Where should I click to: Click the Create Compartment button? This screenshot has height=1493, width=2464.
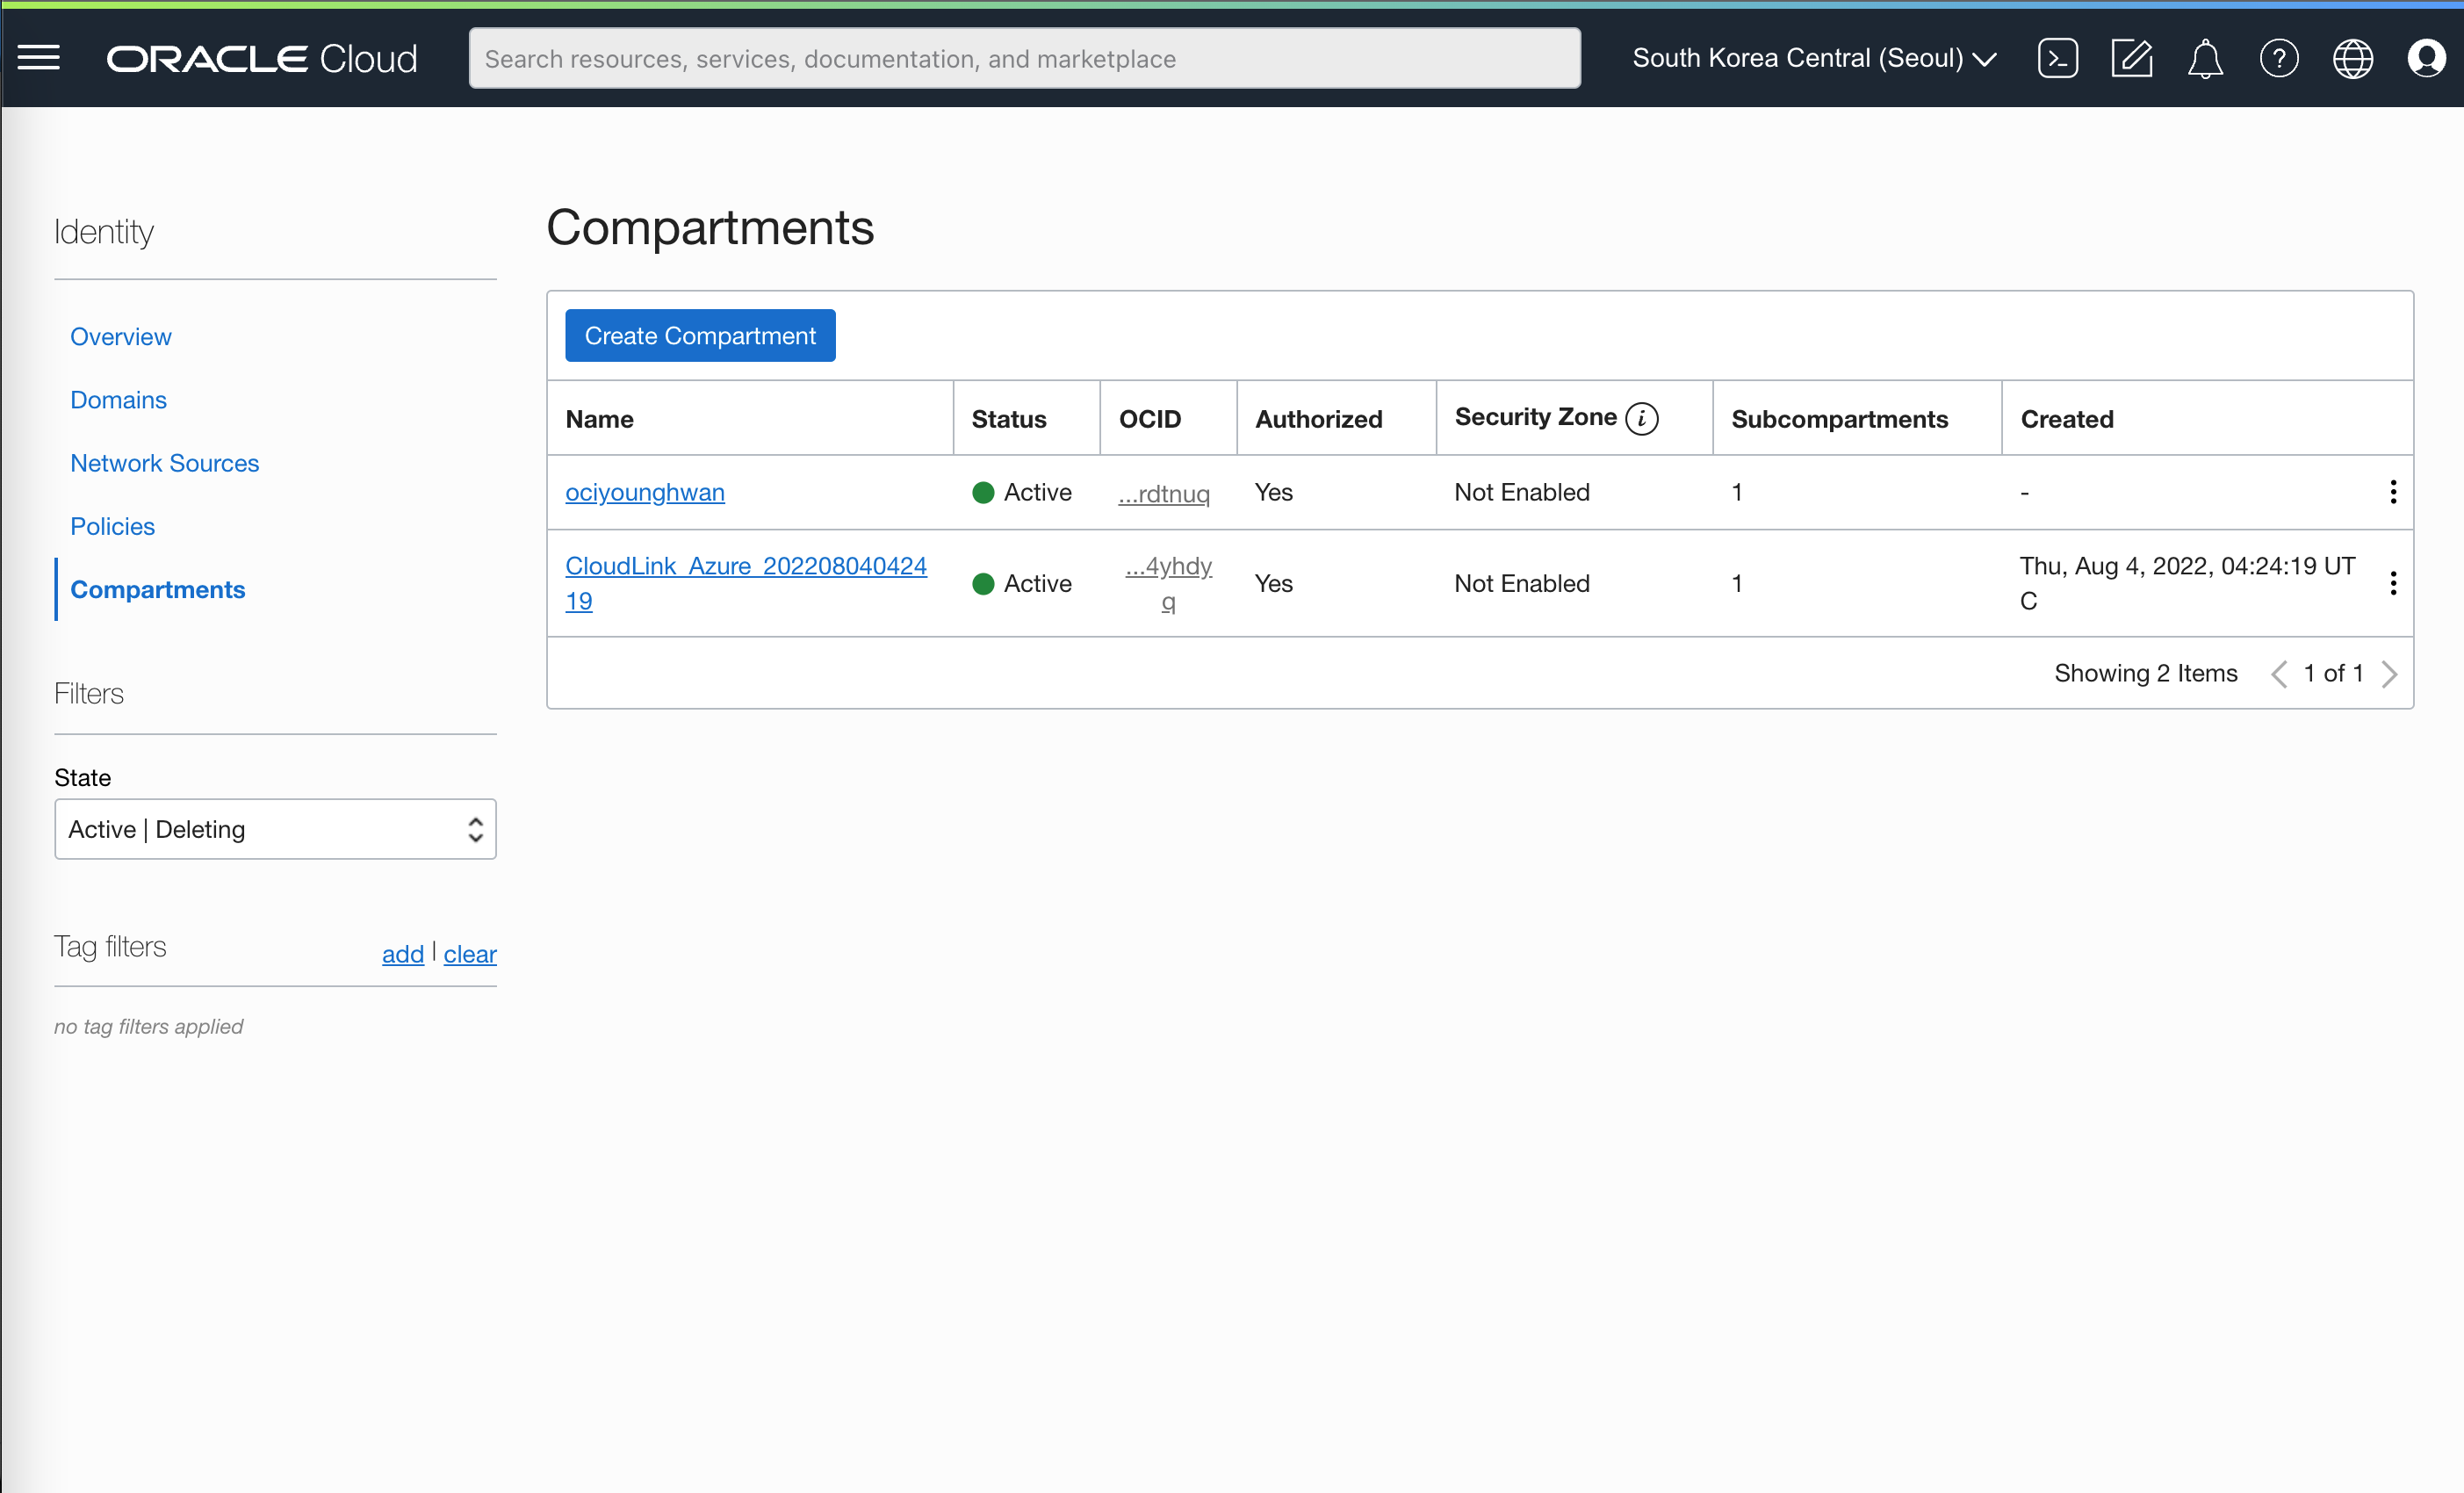point(699,335)
